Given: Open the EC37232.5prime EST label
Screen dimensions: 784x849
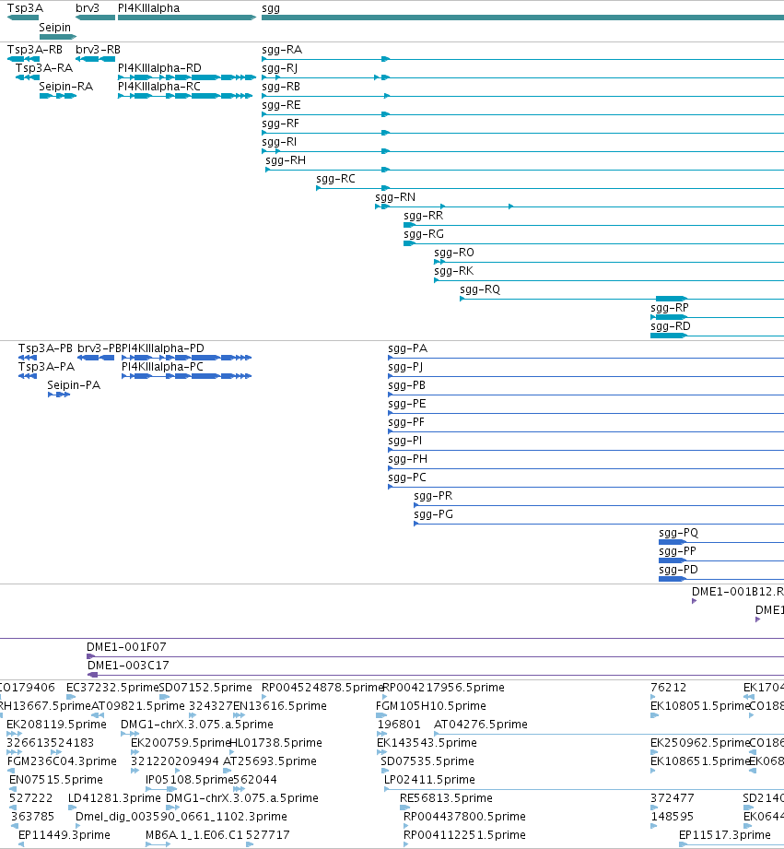Looking at the screenshot, I should 112,687.
